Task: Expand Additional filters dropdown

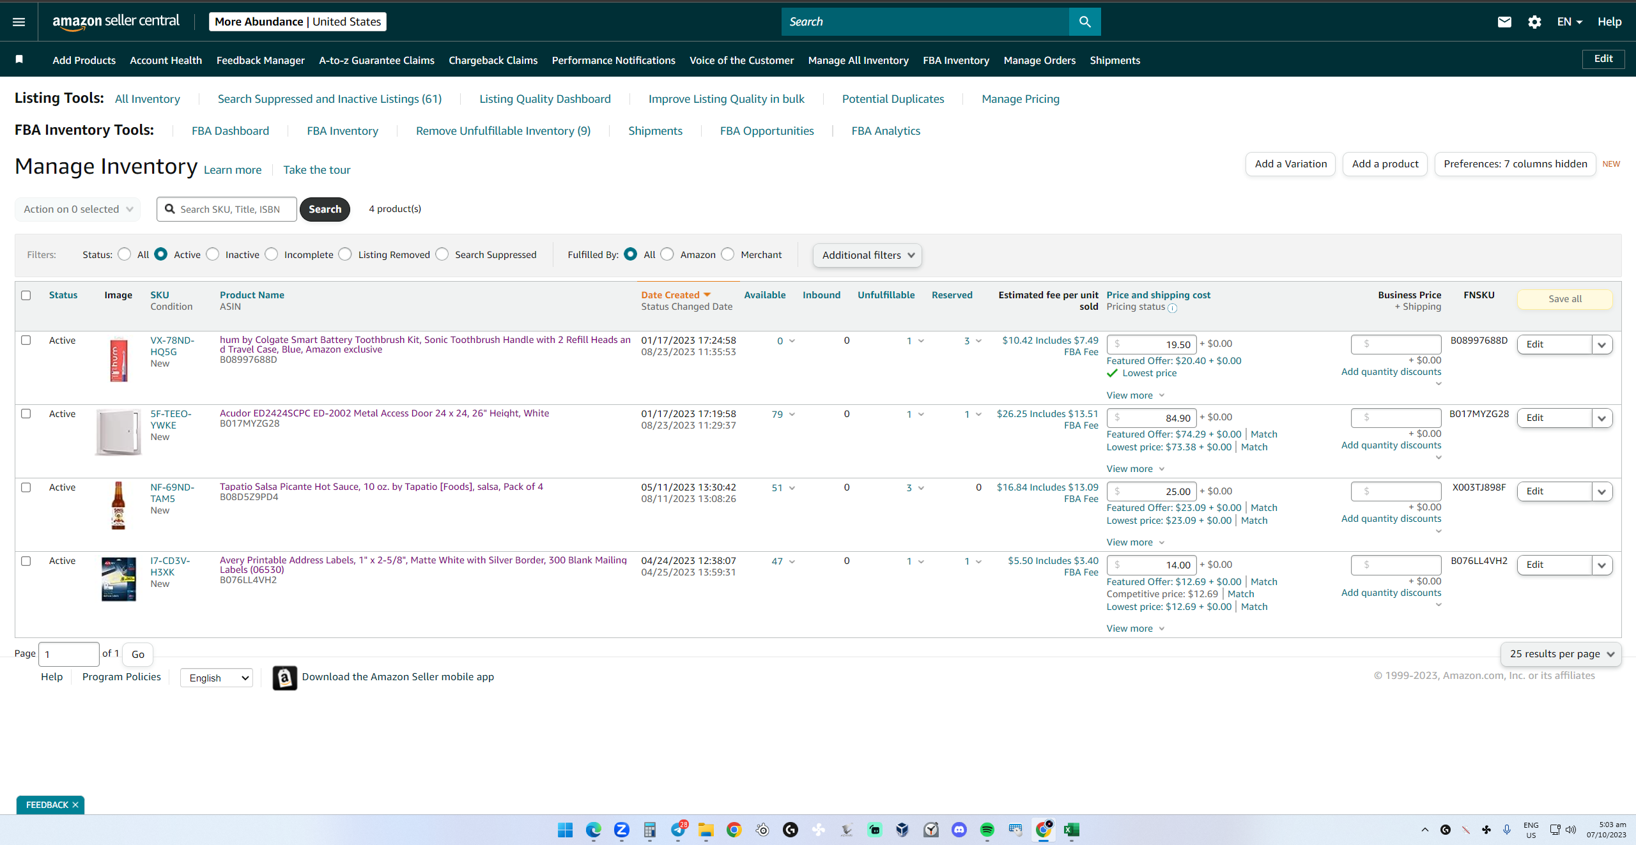Action: 867,255
